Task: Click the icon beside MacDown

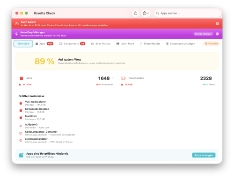Action: click(x=21, y=117)
